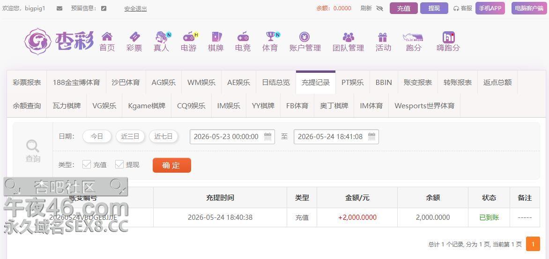Select the 充提记录 tab
Screen dimensions: 549x259
point(316,83)
